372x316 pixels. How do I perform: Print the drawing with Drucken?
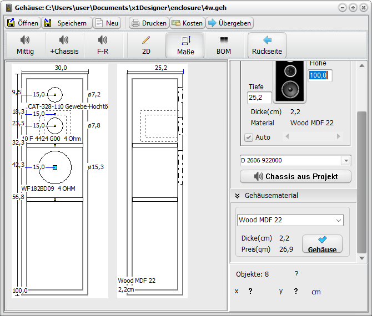click(x=148, y=23)
